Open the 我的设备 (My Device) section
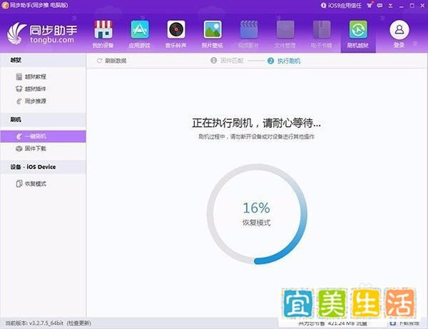The image size is (428, 329). (103, 34)
